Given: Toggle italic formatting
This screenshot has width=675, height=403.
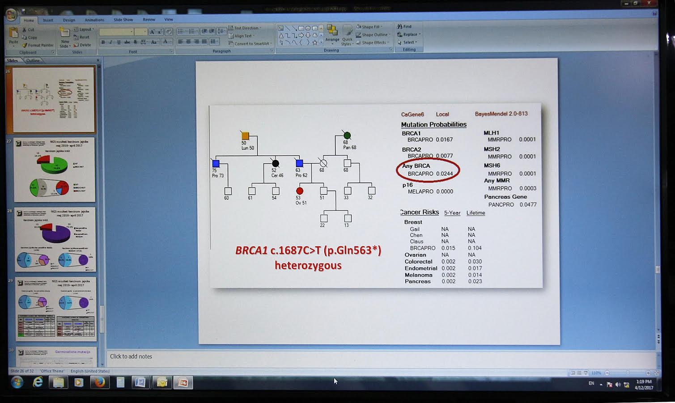Looking at the screenshot, I should click(110, 42).
